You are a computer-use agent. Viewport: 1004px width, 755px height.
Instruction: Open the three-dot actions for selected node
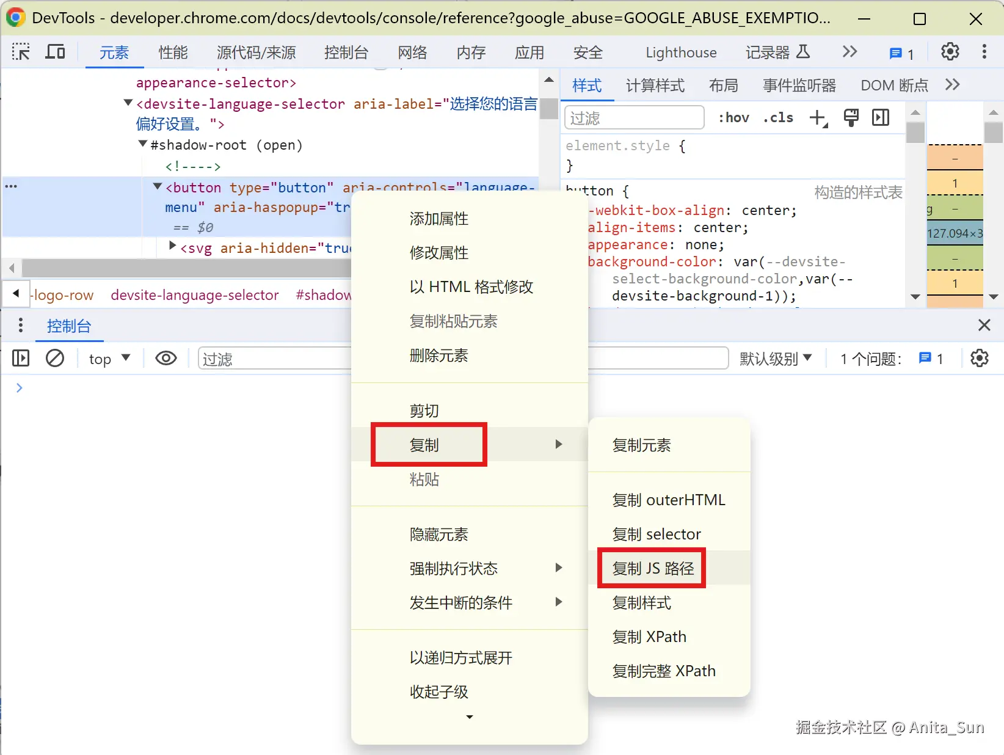coord(11,186)
